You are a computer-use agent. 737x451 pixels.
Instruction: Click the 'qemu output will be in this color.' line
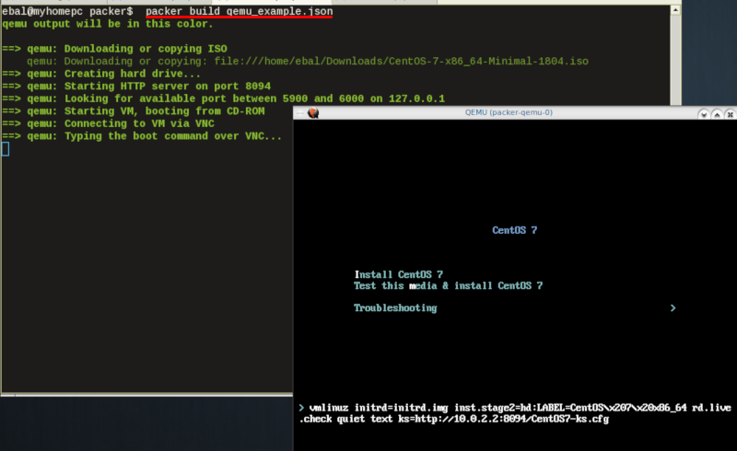108,24
